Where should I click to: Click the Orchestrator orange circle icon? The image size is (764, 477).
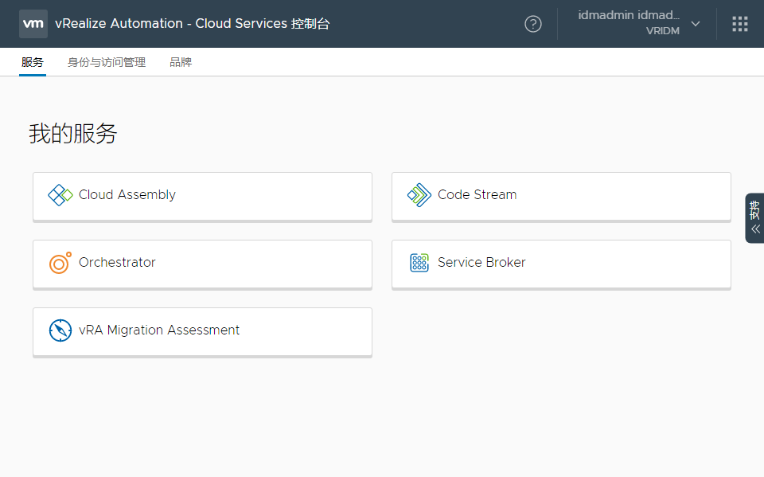pos(60,263)
